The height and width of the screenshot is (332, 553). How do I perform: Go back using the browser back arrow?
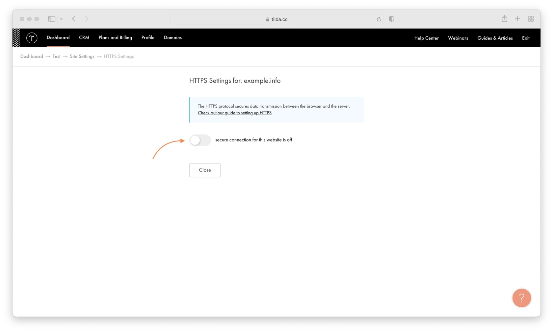click(74, 19)
